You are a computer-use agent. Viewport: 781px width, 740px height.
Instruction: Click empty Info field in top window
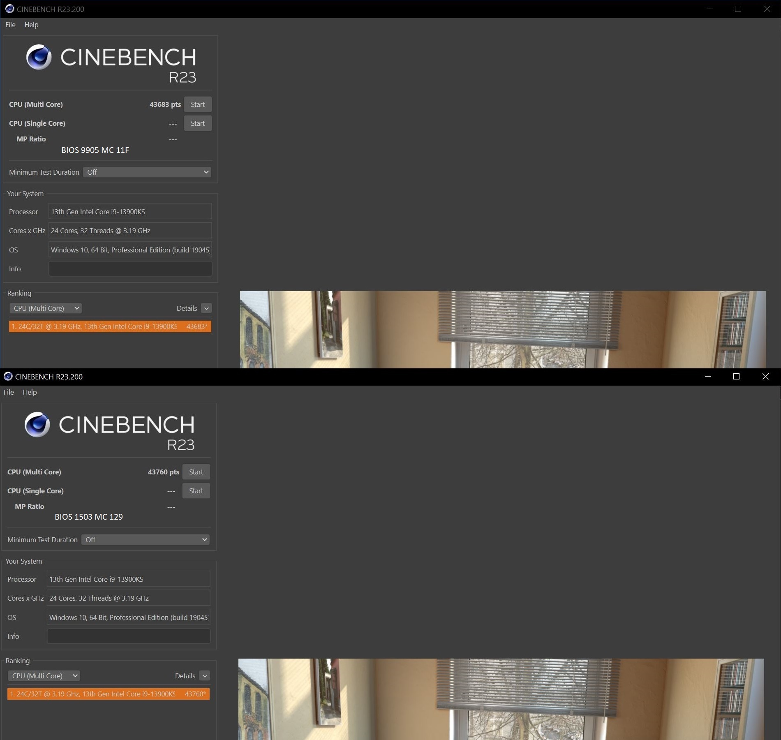click(x=130, y=268)
